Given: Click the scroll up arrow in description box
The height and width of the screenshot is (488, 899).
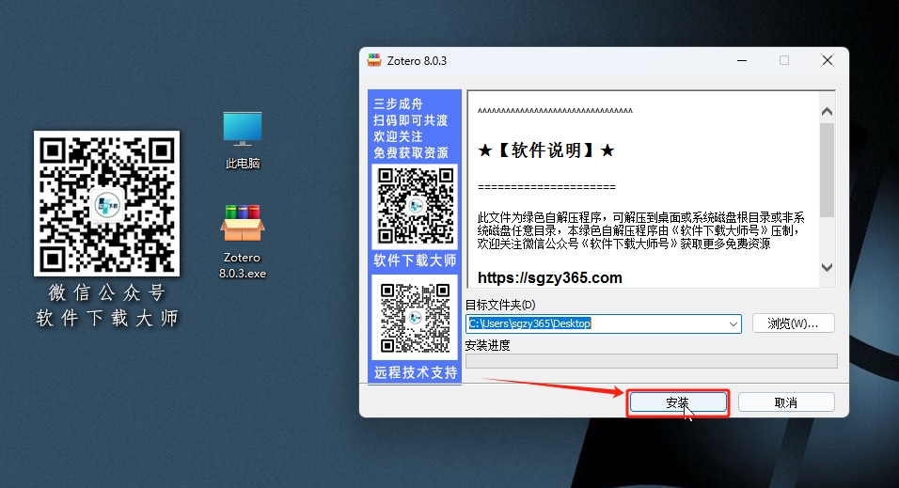Looking at the screenshot, I should (x=827, y=112).
